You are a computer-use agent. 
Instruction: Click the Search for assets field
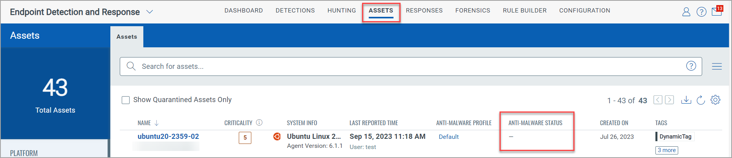coord(411,66)
